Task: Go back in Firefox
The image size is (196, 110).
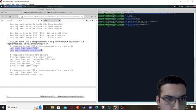Action: (x=2, y=17)
